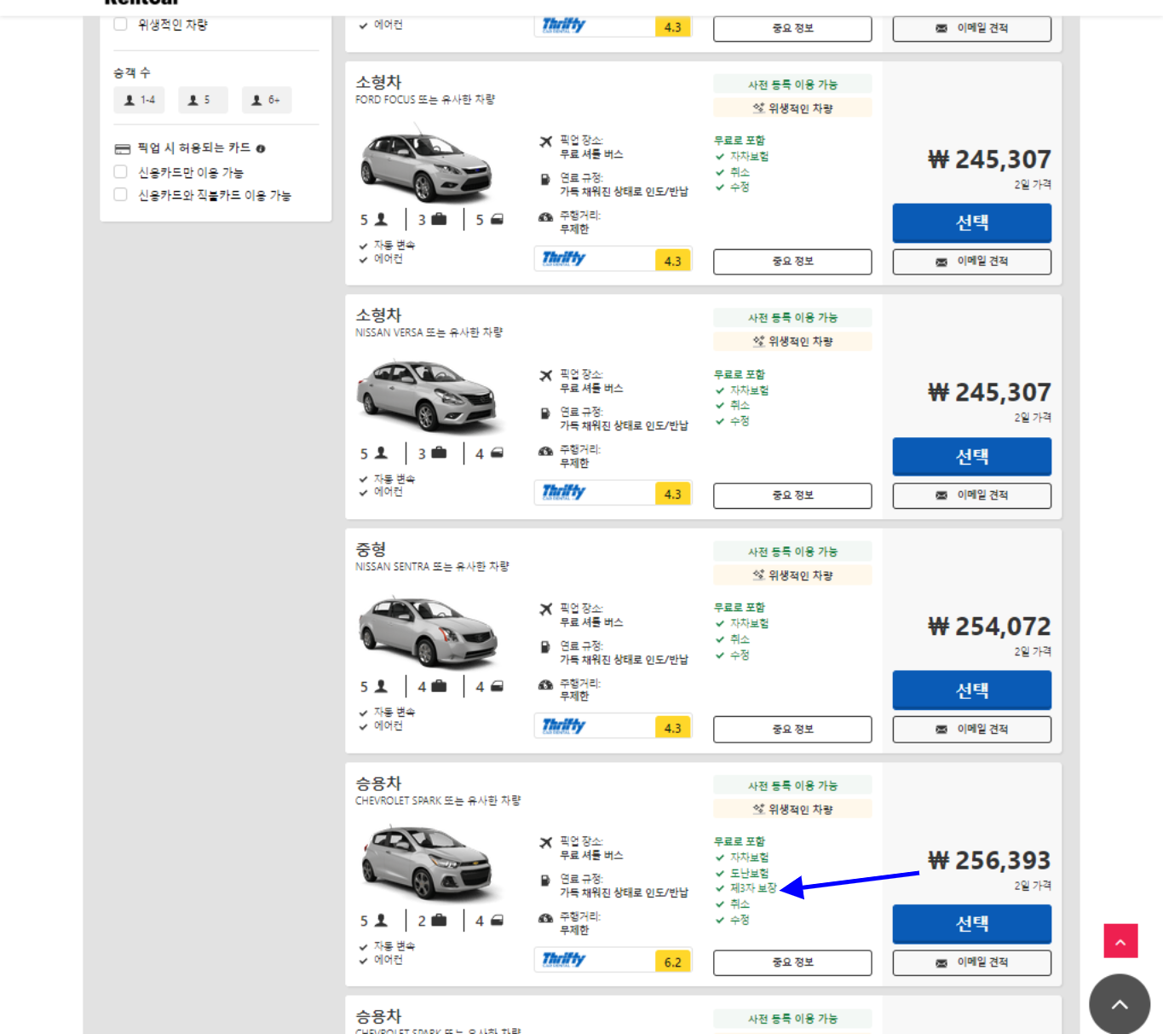This screenshot has width=1163, height=1034.
Task: Click 중요 정보 button at top card
Action: coord(792,28)
